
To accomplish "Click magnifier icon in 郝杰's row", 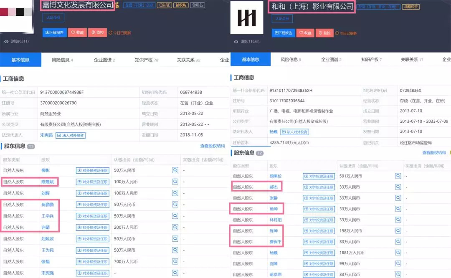I will click(x=398, y=187).
